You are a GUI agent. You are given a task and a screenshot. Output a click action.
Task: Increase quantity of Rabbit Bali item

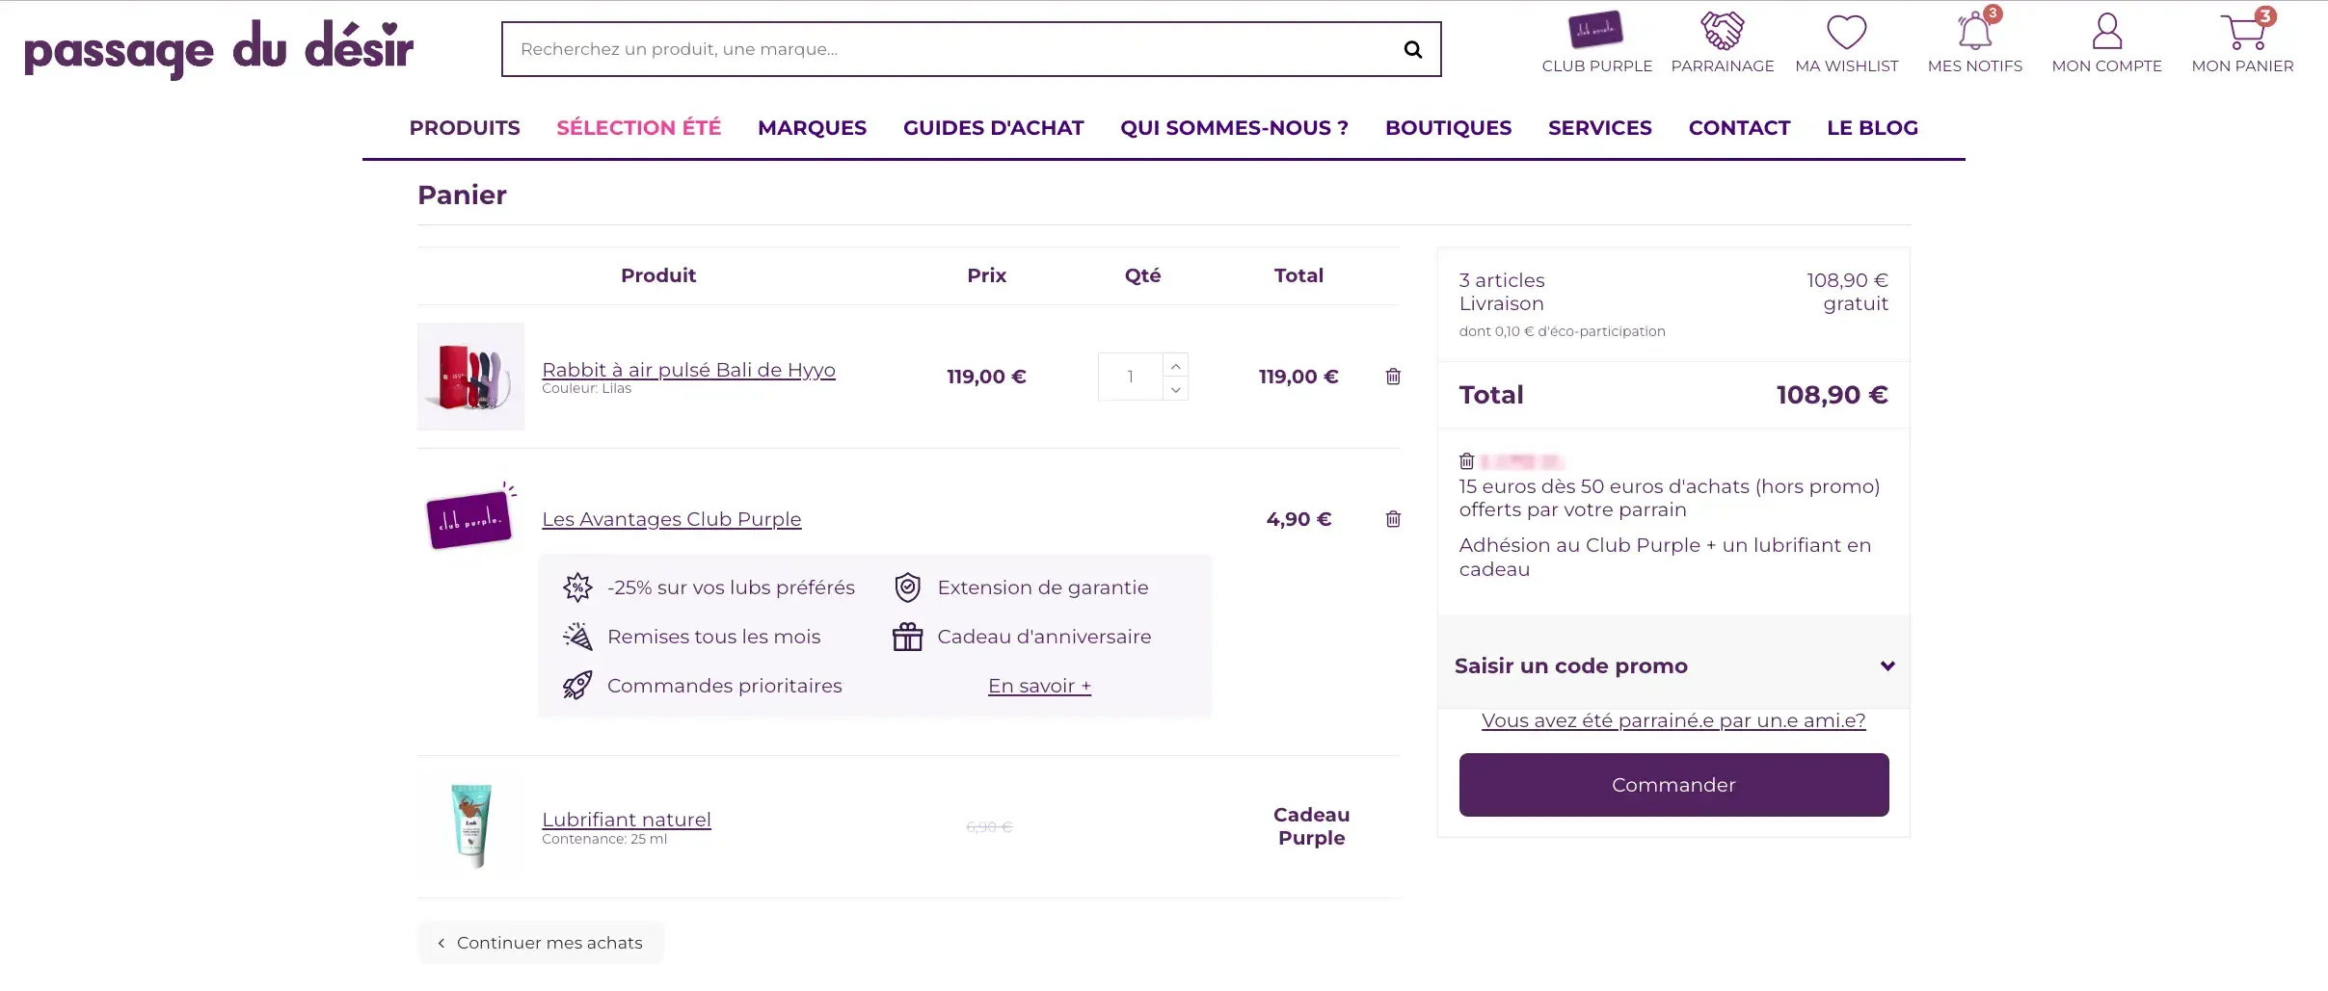tap(1175, 366)
